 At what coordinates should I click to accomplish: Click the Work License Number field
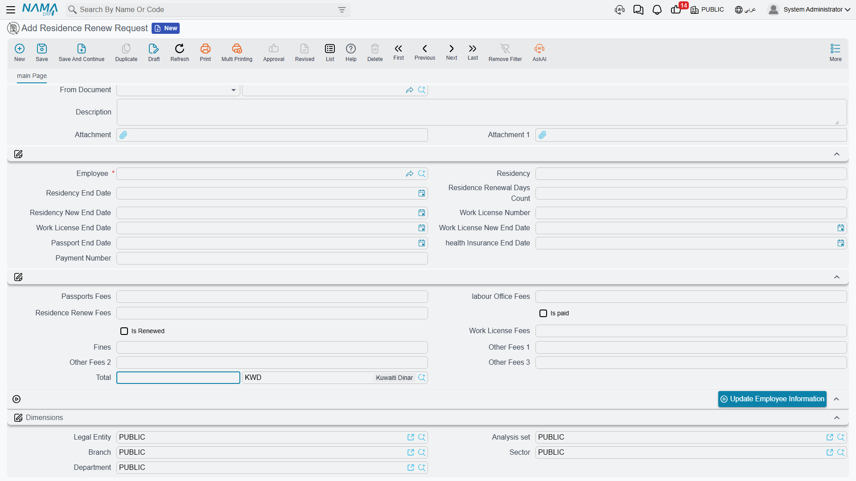point(691,213)
